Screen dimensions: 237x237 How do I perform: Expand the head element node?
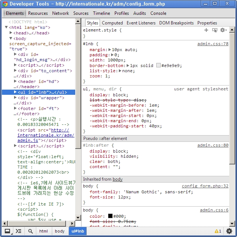click(11, 33)
